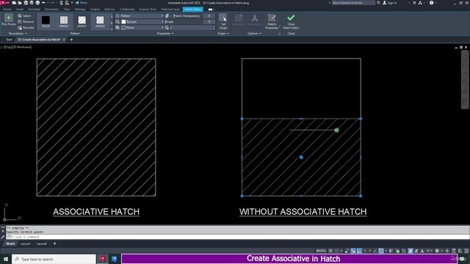Viewport: 470px width, 264px height.
Task: Open the Express Tools ribbon tab
Action: 148,10
